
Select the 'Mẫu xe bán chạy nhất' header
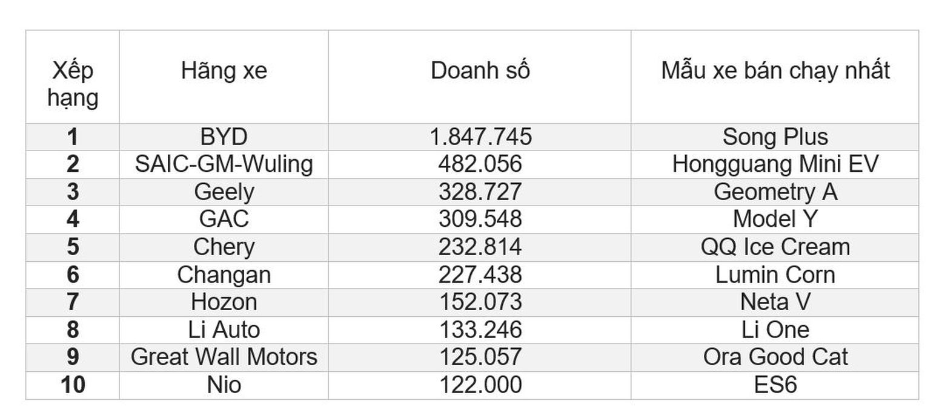[775, 77]
